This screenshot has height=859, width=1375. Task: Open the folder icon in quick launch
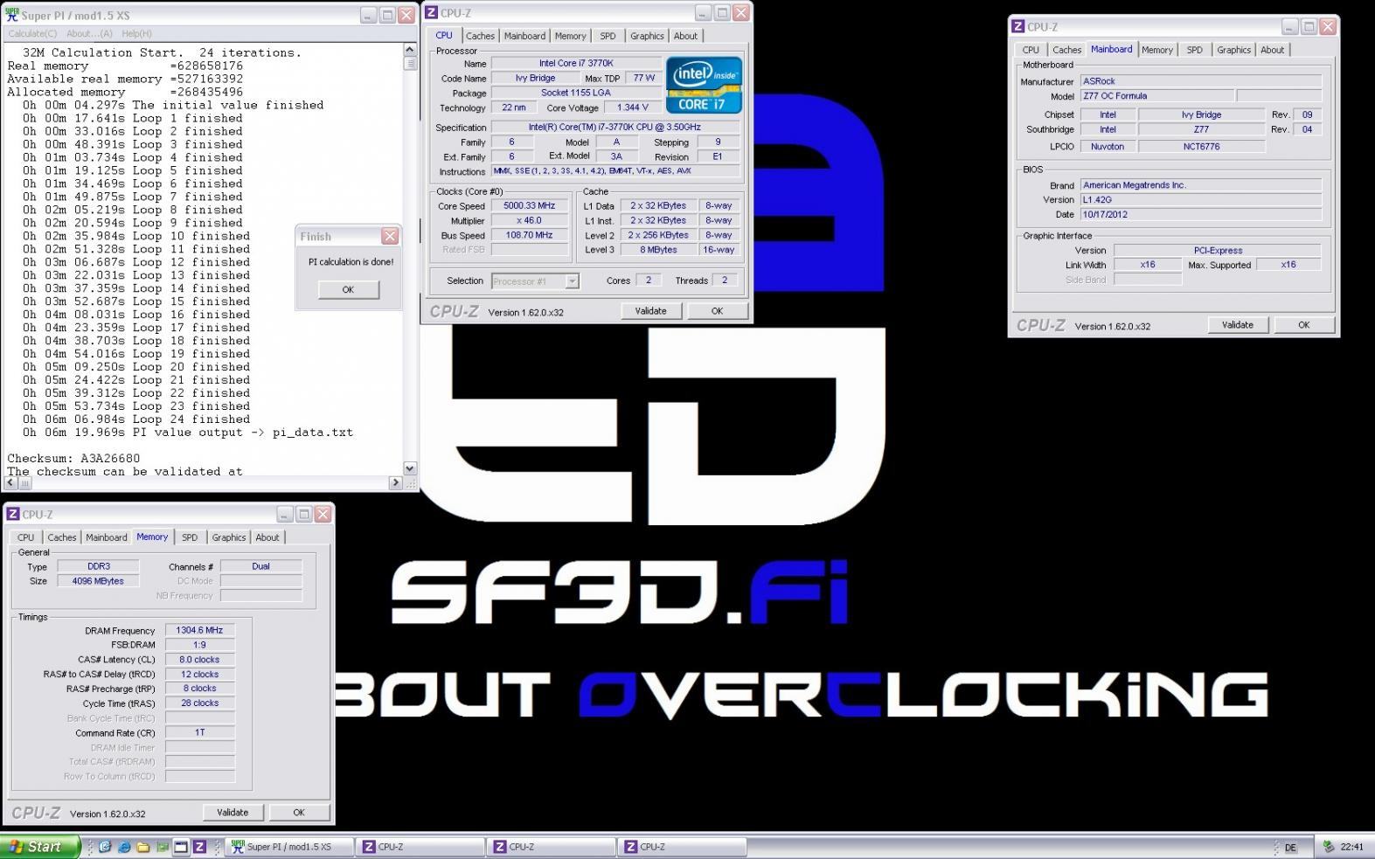click(x=142, y=847)
